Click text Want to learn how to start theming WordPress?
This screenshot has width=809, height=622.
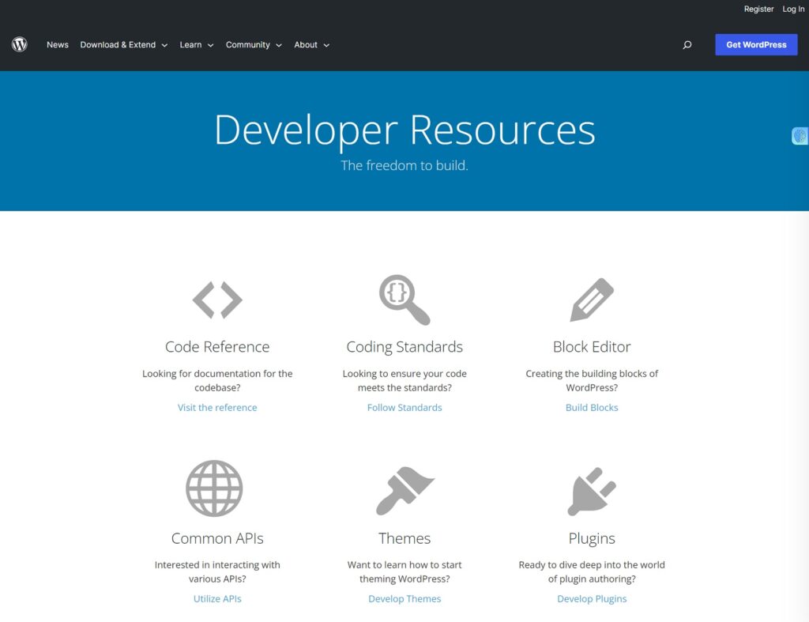pyautogui.click(x=404, y=572)
